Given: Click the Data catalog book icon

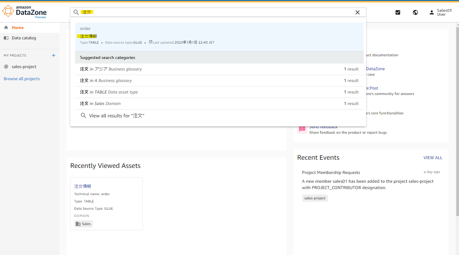Looking at the screenshot, I should [x=6, y=38].
